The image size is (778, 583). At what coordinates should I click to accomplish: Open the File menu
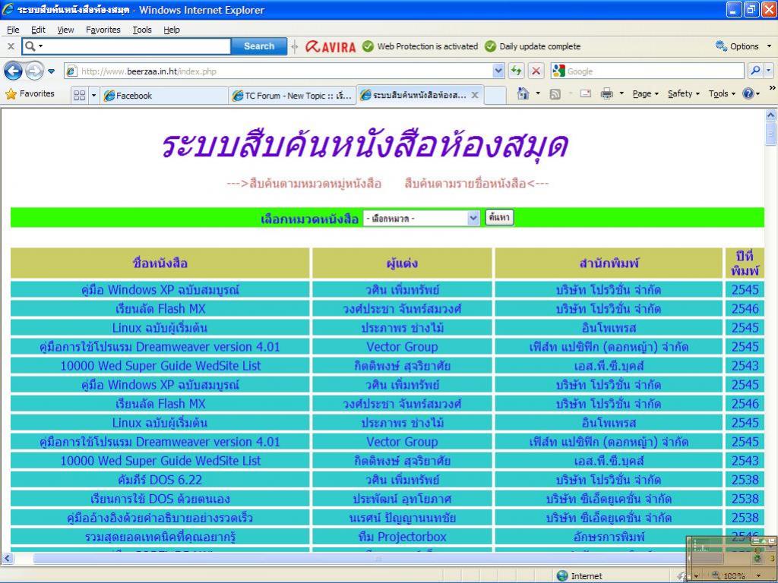(13, 30)
